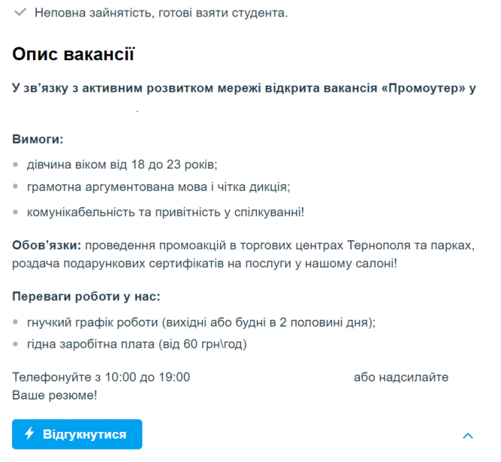
Task: Select the bold Промоутер vacancy intro line
Action: pyautogui.click(x=244, y=88)
